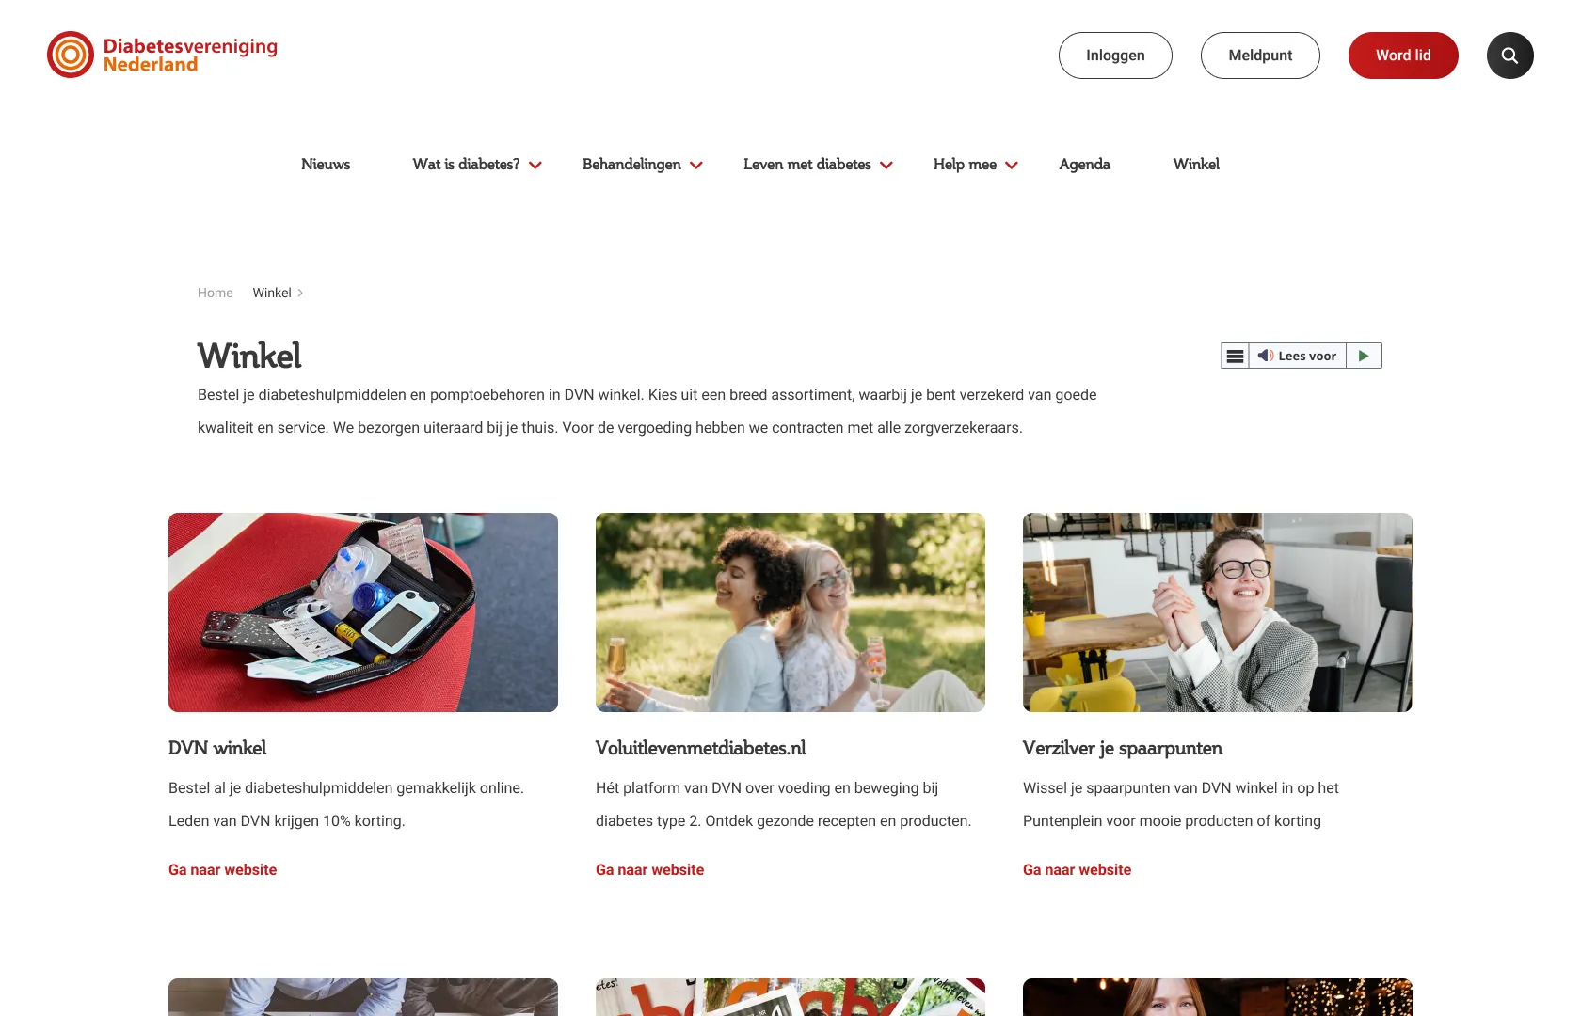This screenshot has height=1016, width=1581.
Task: Start playback with Lees voor play arrow
Action: point(1364,356)
